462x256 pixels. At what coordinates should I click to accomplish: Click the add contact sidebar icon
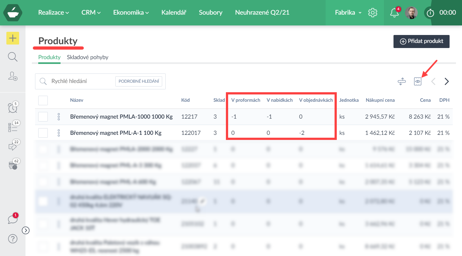click(x=13, y=76)
